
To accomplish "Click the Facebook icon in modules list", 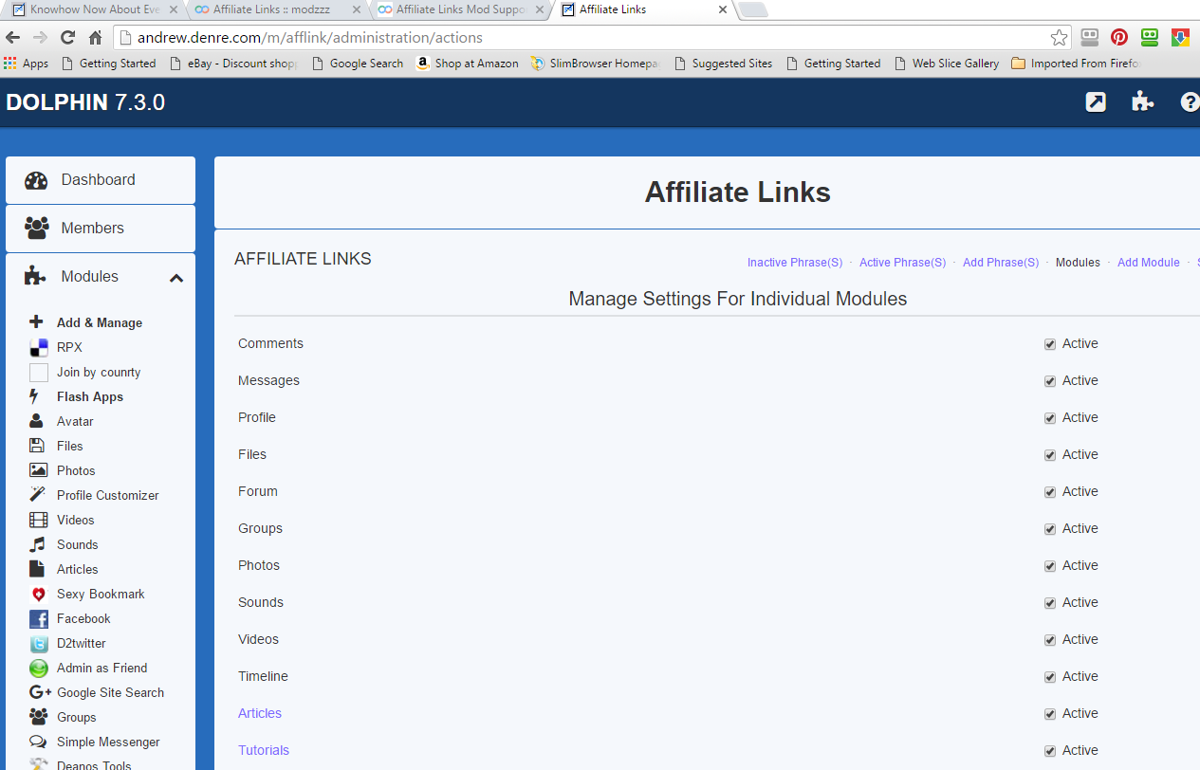I will pos(38,619).
